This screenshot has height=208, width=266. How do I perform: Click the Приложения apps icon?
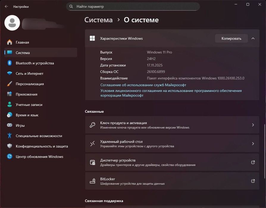10,94
